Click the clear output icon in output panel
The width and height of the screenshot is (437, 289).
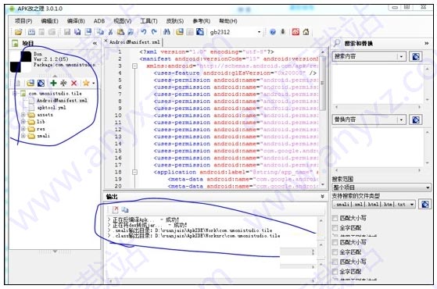coord(116,210)
